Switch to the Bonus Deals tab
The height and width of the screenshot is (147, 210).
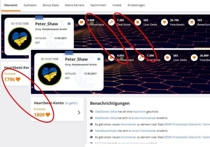51,5
